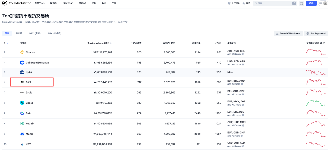
Task: Open the HTX exchange link
Action: pyautogui.click(x=28, y=144)
